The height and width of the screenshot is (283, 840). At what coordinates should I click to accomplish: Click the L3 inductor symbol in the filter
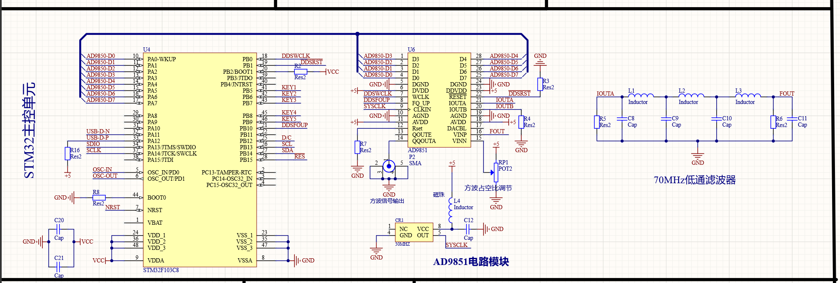748,95
